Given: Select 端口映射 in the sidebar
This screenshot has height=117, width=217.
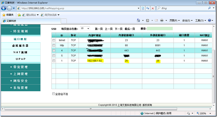Looking at the screenshot, I should pos(21,39).
